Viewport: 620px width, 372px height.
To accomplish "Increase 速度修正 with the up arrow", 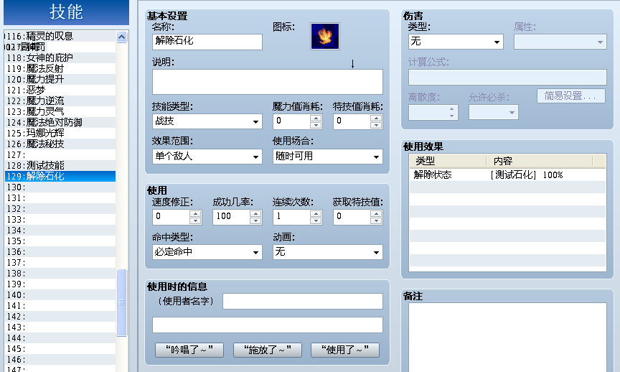I will click(195, 213).
